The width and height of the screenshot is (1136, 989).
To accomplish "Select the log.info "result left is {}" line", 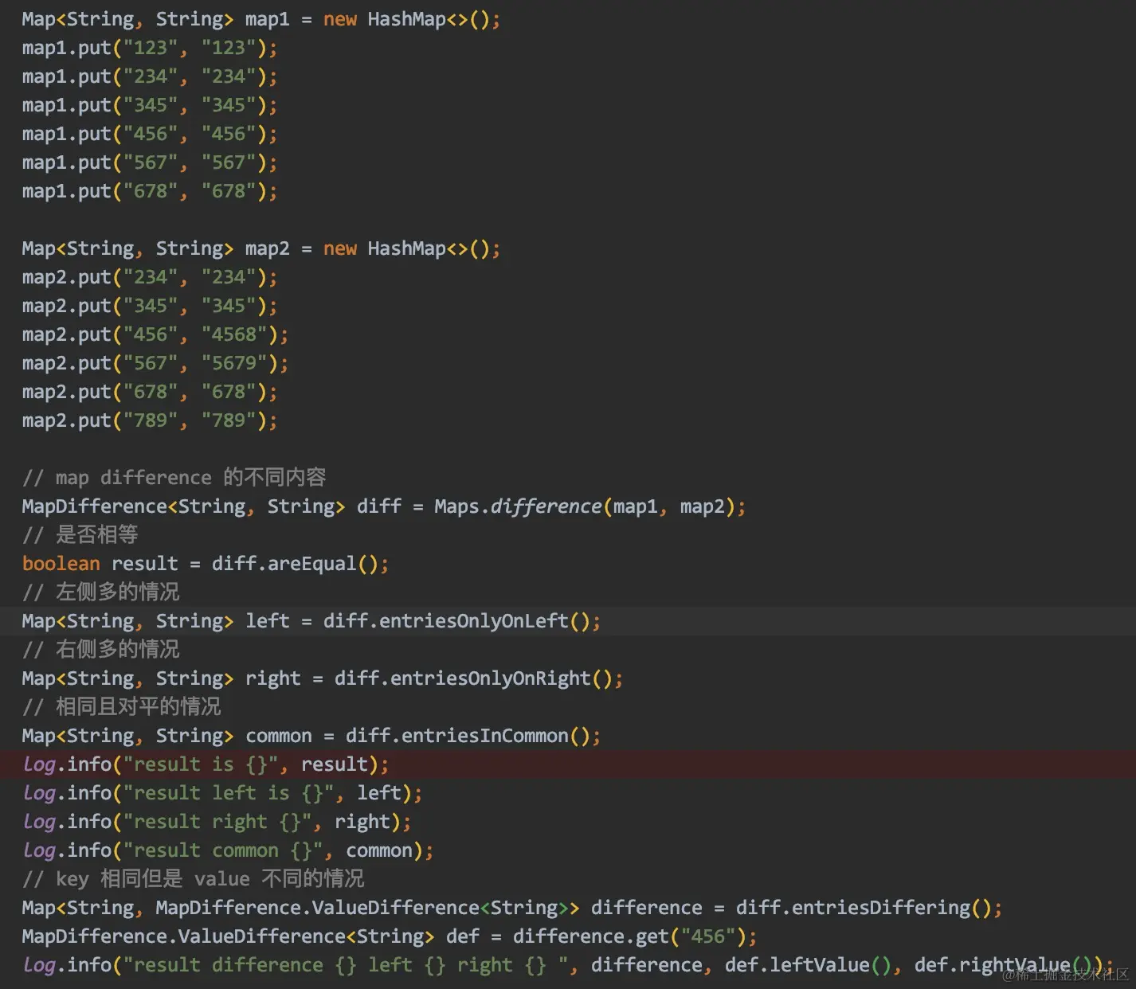I will click(x=222, y=793).
